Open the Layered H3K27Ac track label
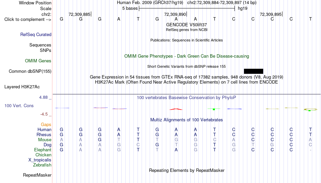Viewport: 321px width, 183px height. 22,87
